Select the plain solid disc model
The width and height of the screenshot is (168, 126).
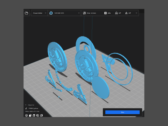[x=100, y=87]
